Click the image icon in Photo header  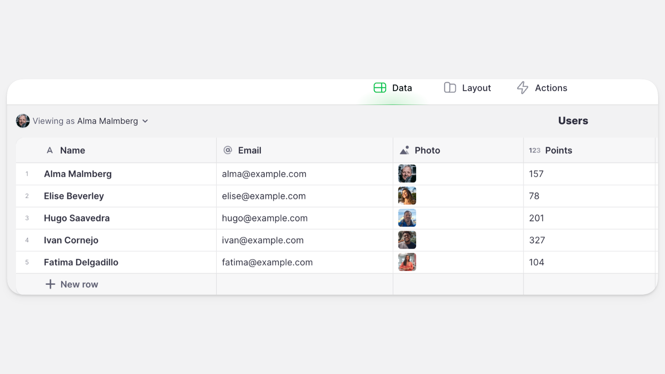tap(405, 151)
